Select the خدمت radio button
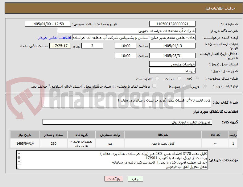This screenshot has height=187, width=243. click(x=179, y=78)
